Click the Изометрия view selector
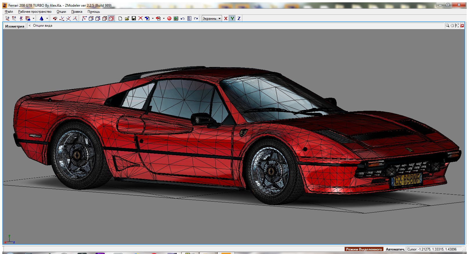Image resolution: width=469 pixels, height=254 pixels. (15, 26)
